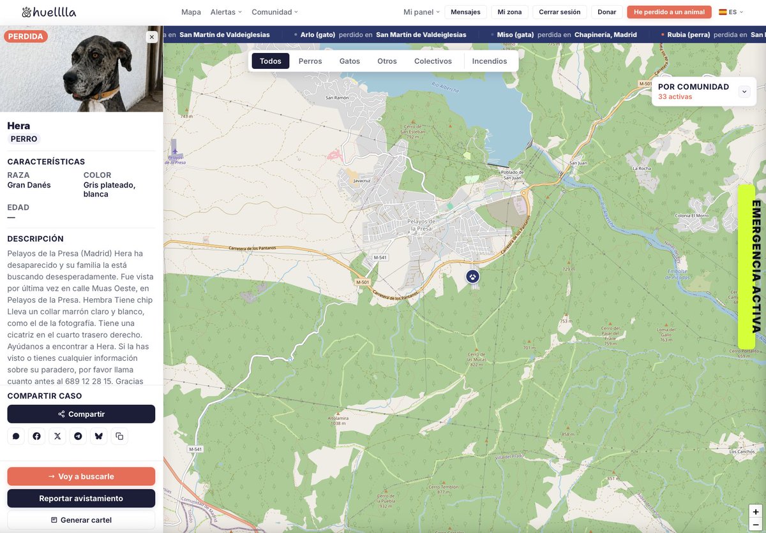Click the San Ramón map label
Image resolution: width=766 pixels, height=533 pixels.
tap(337, 98)
